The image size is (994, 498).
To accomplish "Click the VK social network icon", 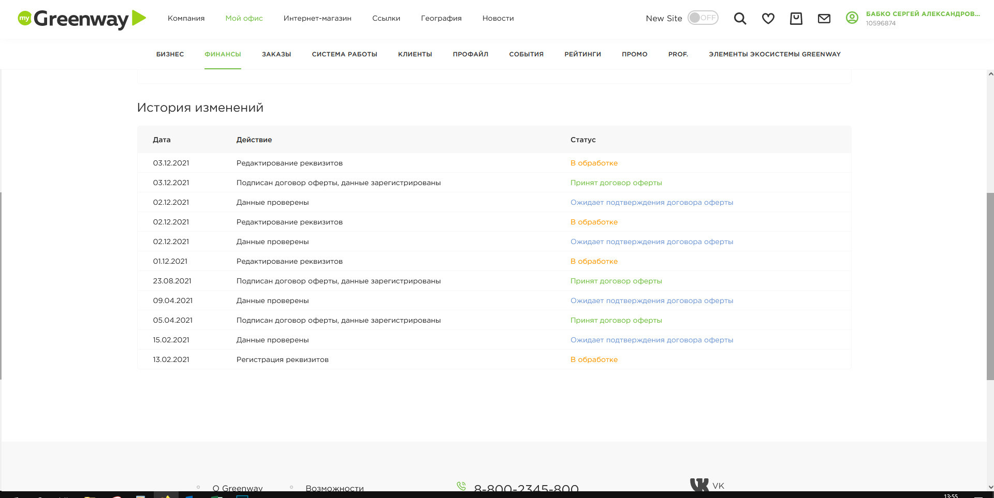I will [x=699, y=485].
